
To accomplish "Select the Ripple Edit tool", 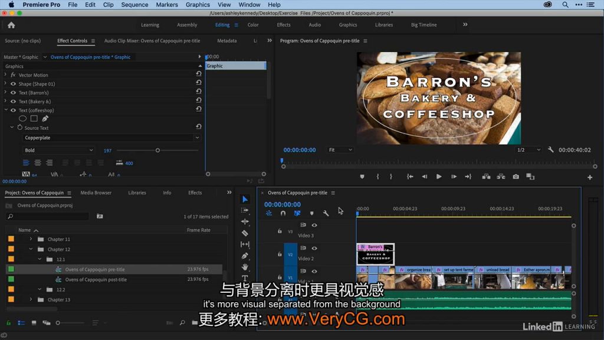I will [245, 222].
